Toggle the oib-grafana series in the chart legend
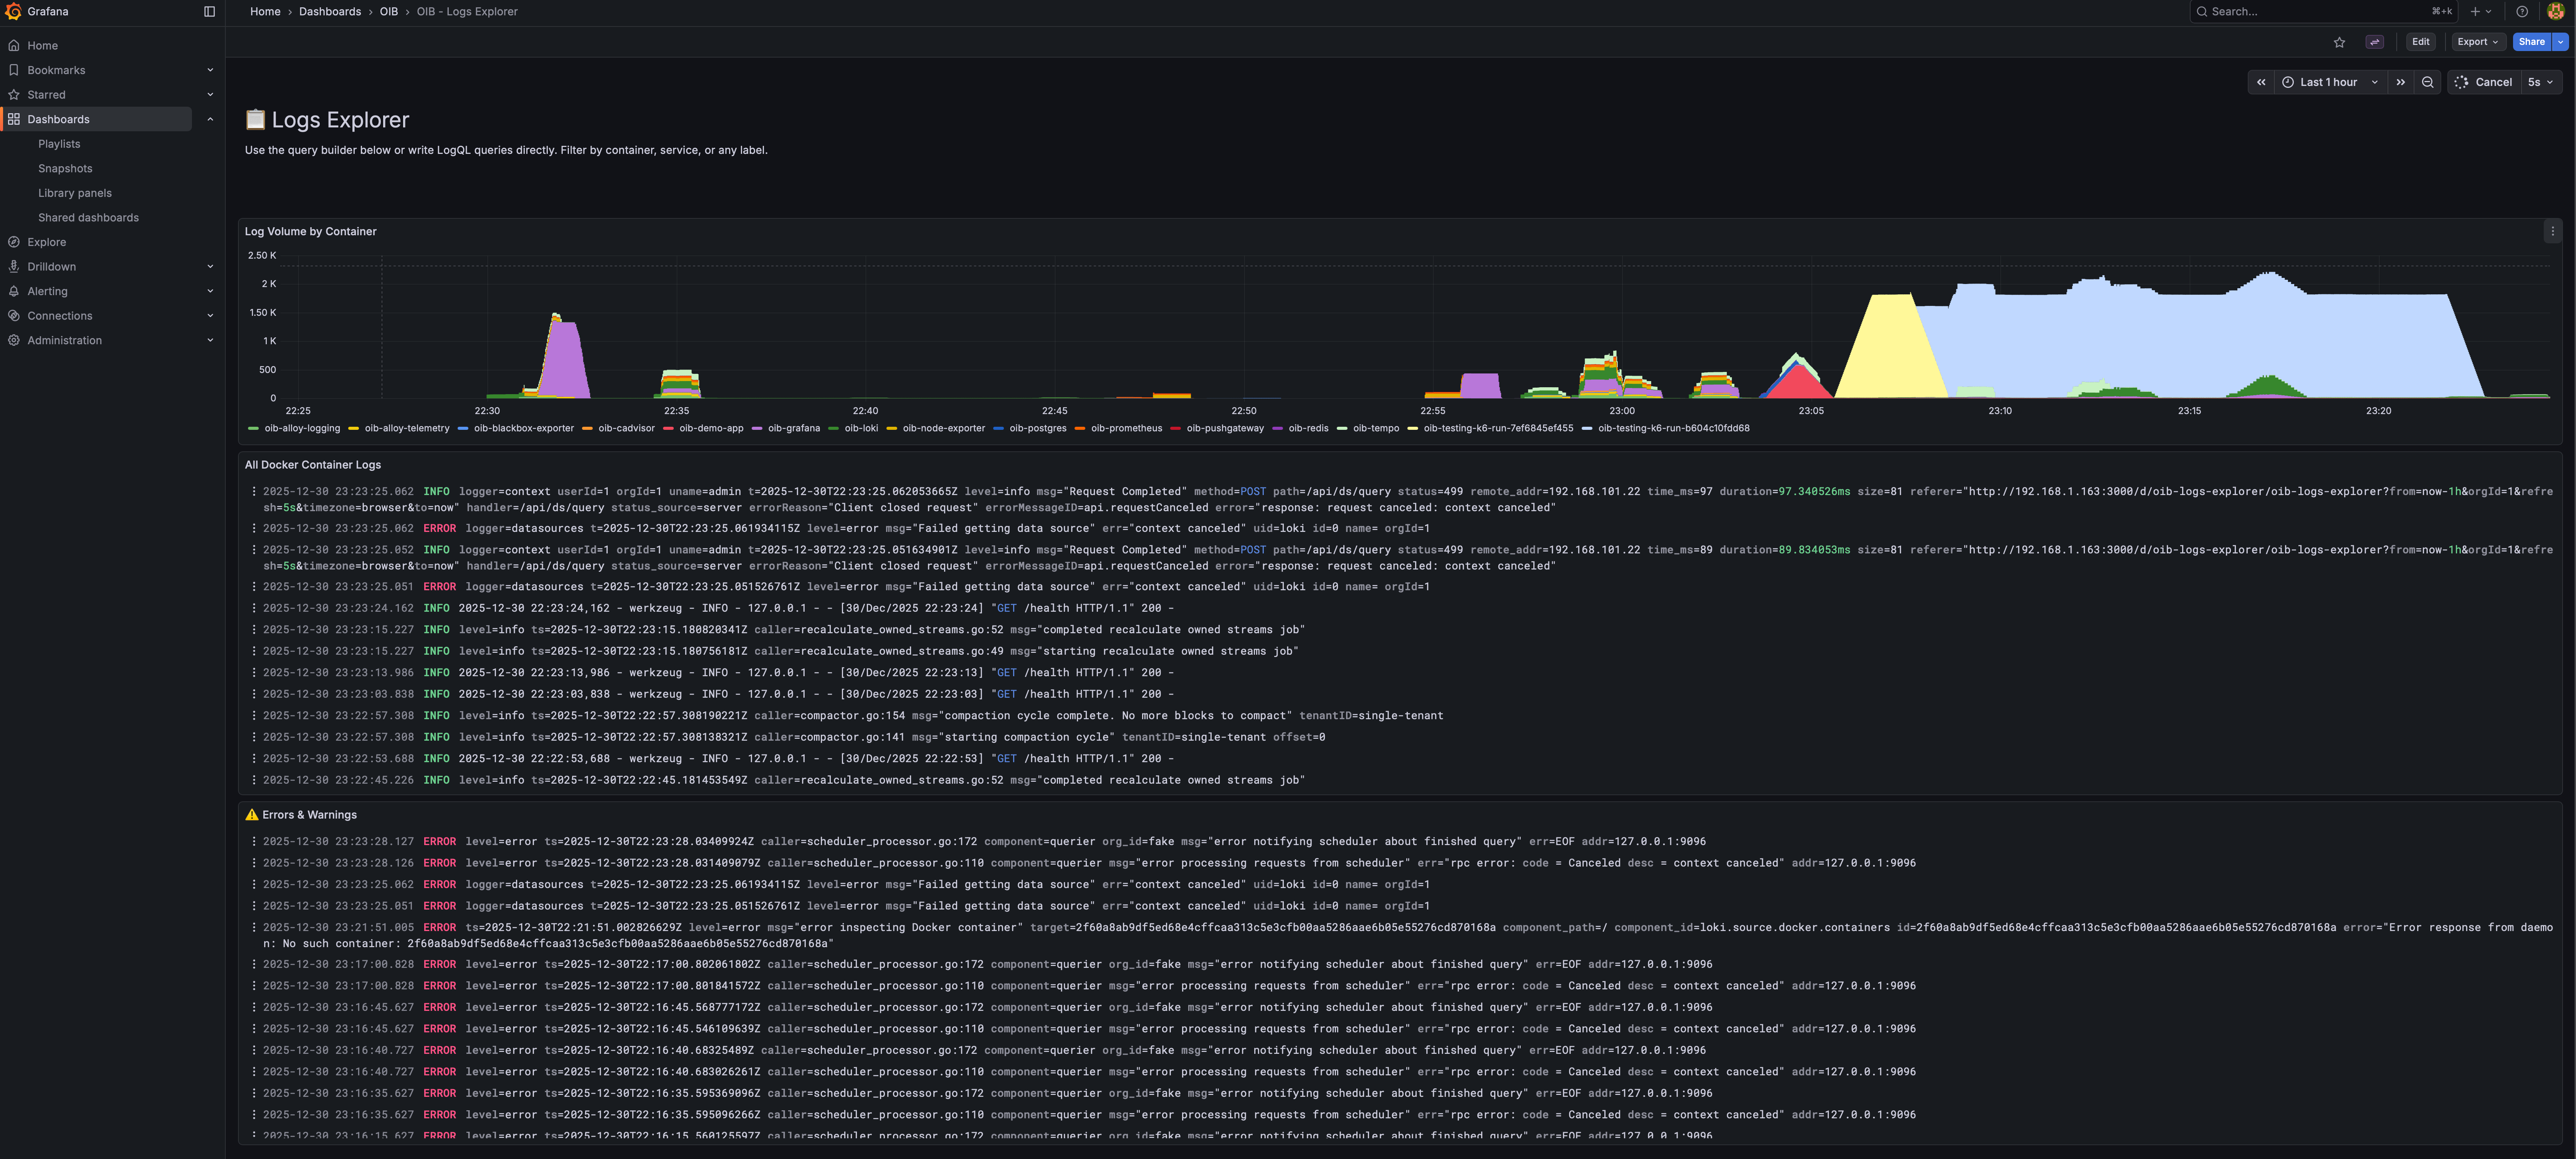The width and height of the screenshot is (2576, 1159). (794, 428)
